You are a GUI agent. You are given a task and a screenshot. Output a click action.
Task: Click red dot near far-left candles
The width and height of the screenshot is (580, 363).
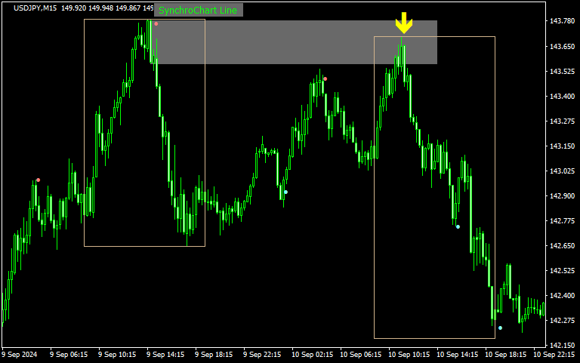tap(39, 180)
